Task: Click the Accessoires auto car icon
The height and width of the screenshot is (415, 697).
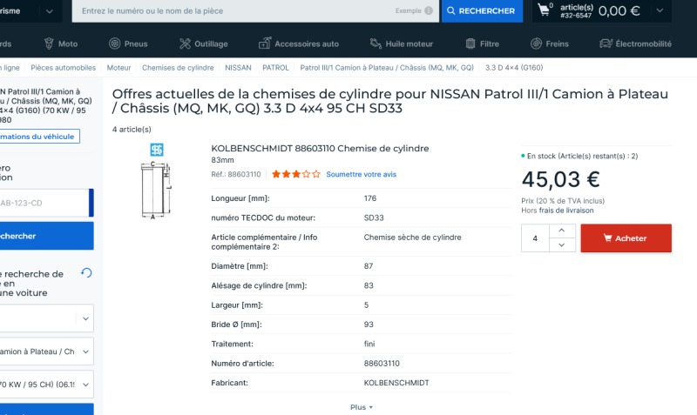Action: 265,44
